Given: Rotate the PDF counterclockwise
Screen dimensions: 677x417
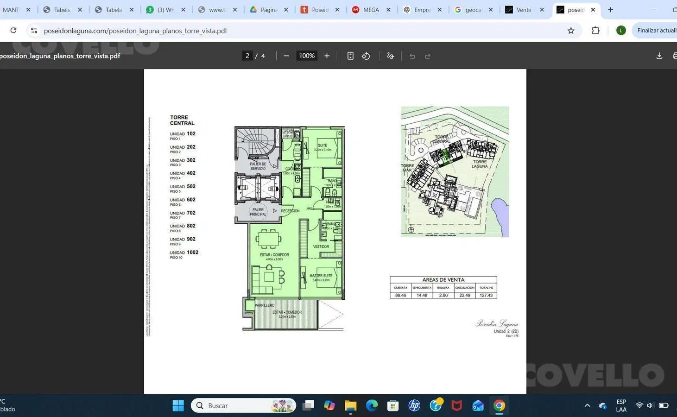Looking at the screenshot, I should (366, 56).
